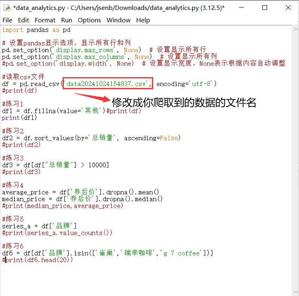Viewport: 299px width, 296px height.
Task: Click the black annotation text 修改成你爬取到的数据的文件名
Action: click(x=184, y=103)
